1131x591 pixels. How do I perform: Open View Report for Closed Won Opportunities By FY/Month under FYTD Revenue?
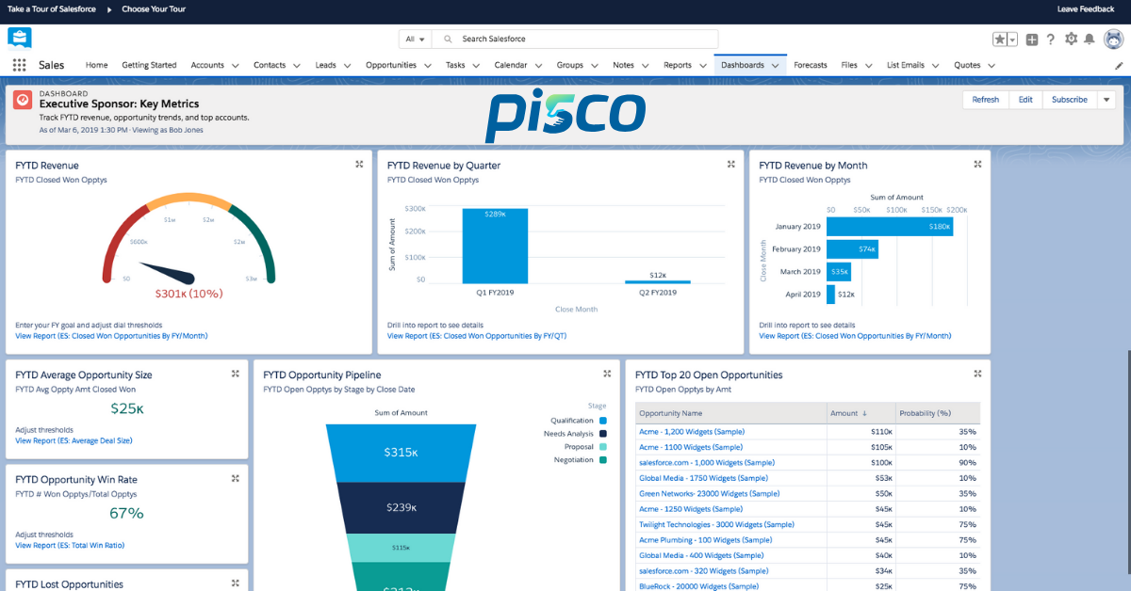pyautogui.click(x=111, y=336)
